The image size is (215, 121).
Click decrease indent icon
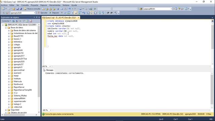(108, 13)
